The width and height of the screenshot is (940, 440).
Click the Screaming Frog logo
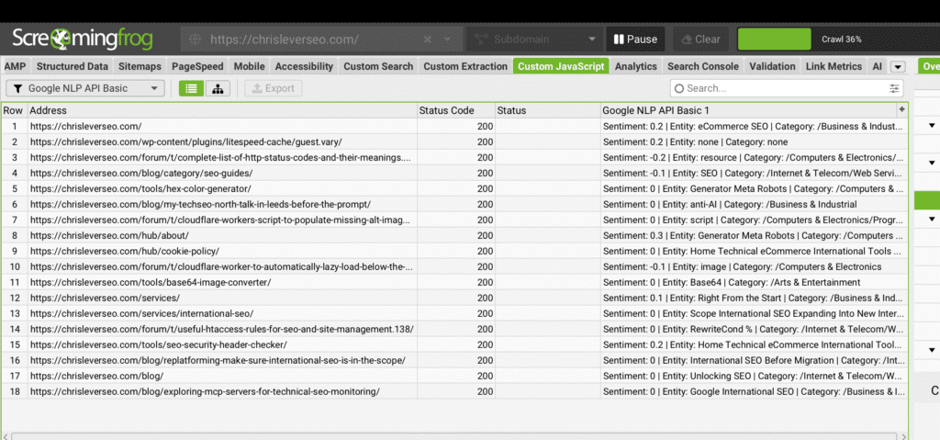(83, 39)
